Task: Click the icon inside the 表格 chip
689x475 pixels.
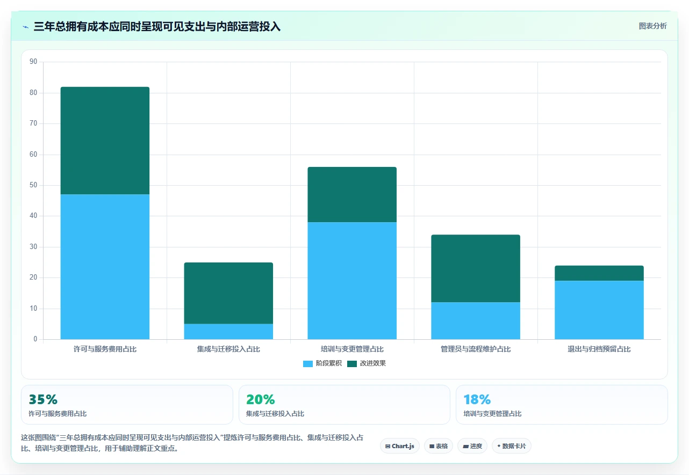Action: coord(432,447)
